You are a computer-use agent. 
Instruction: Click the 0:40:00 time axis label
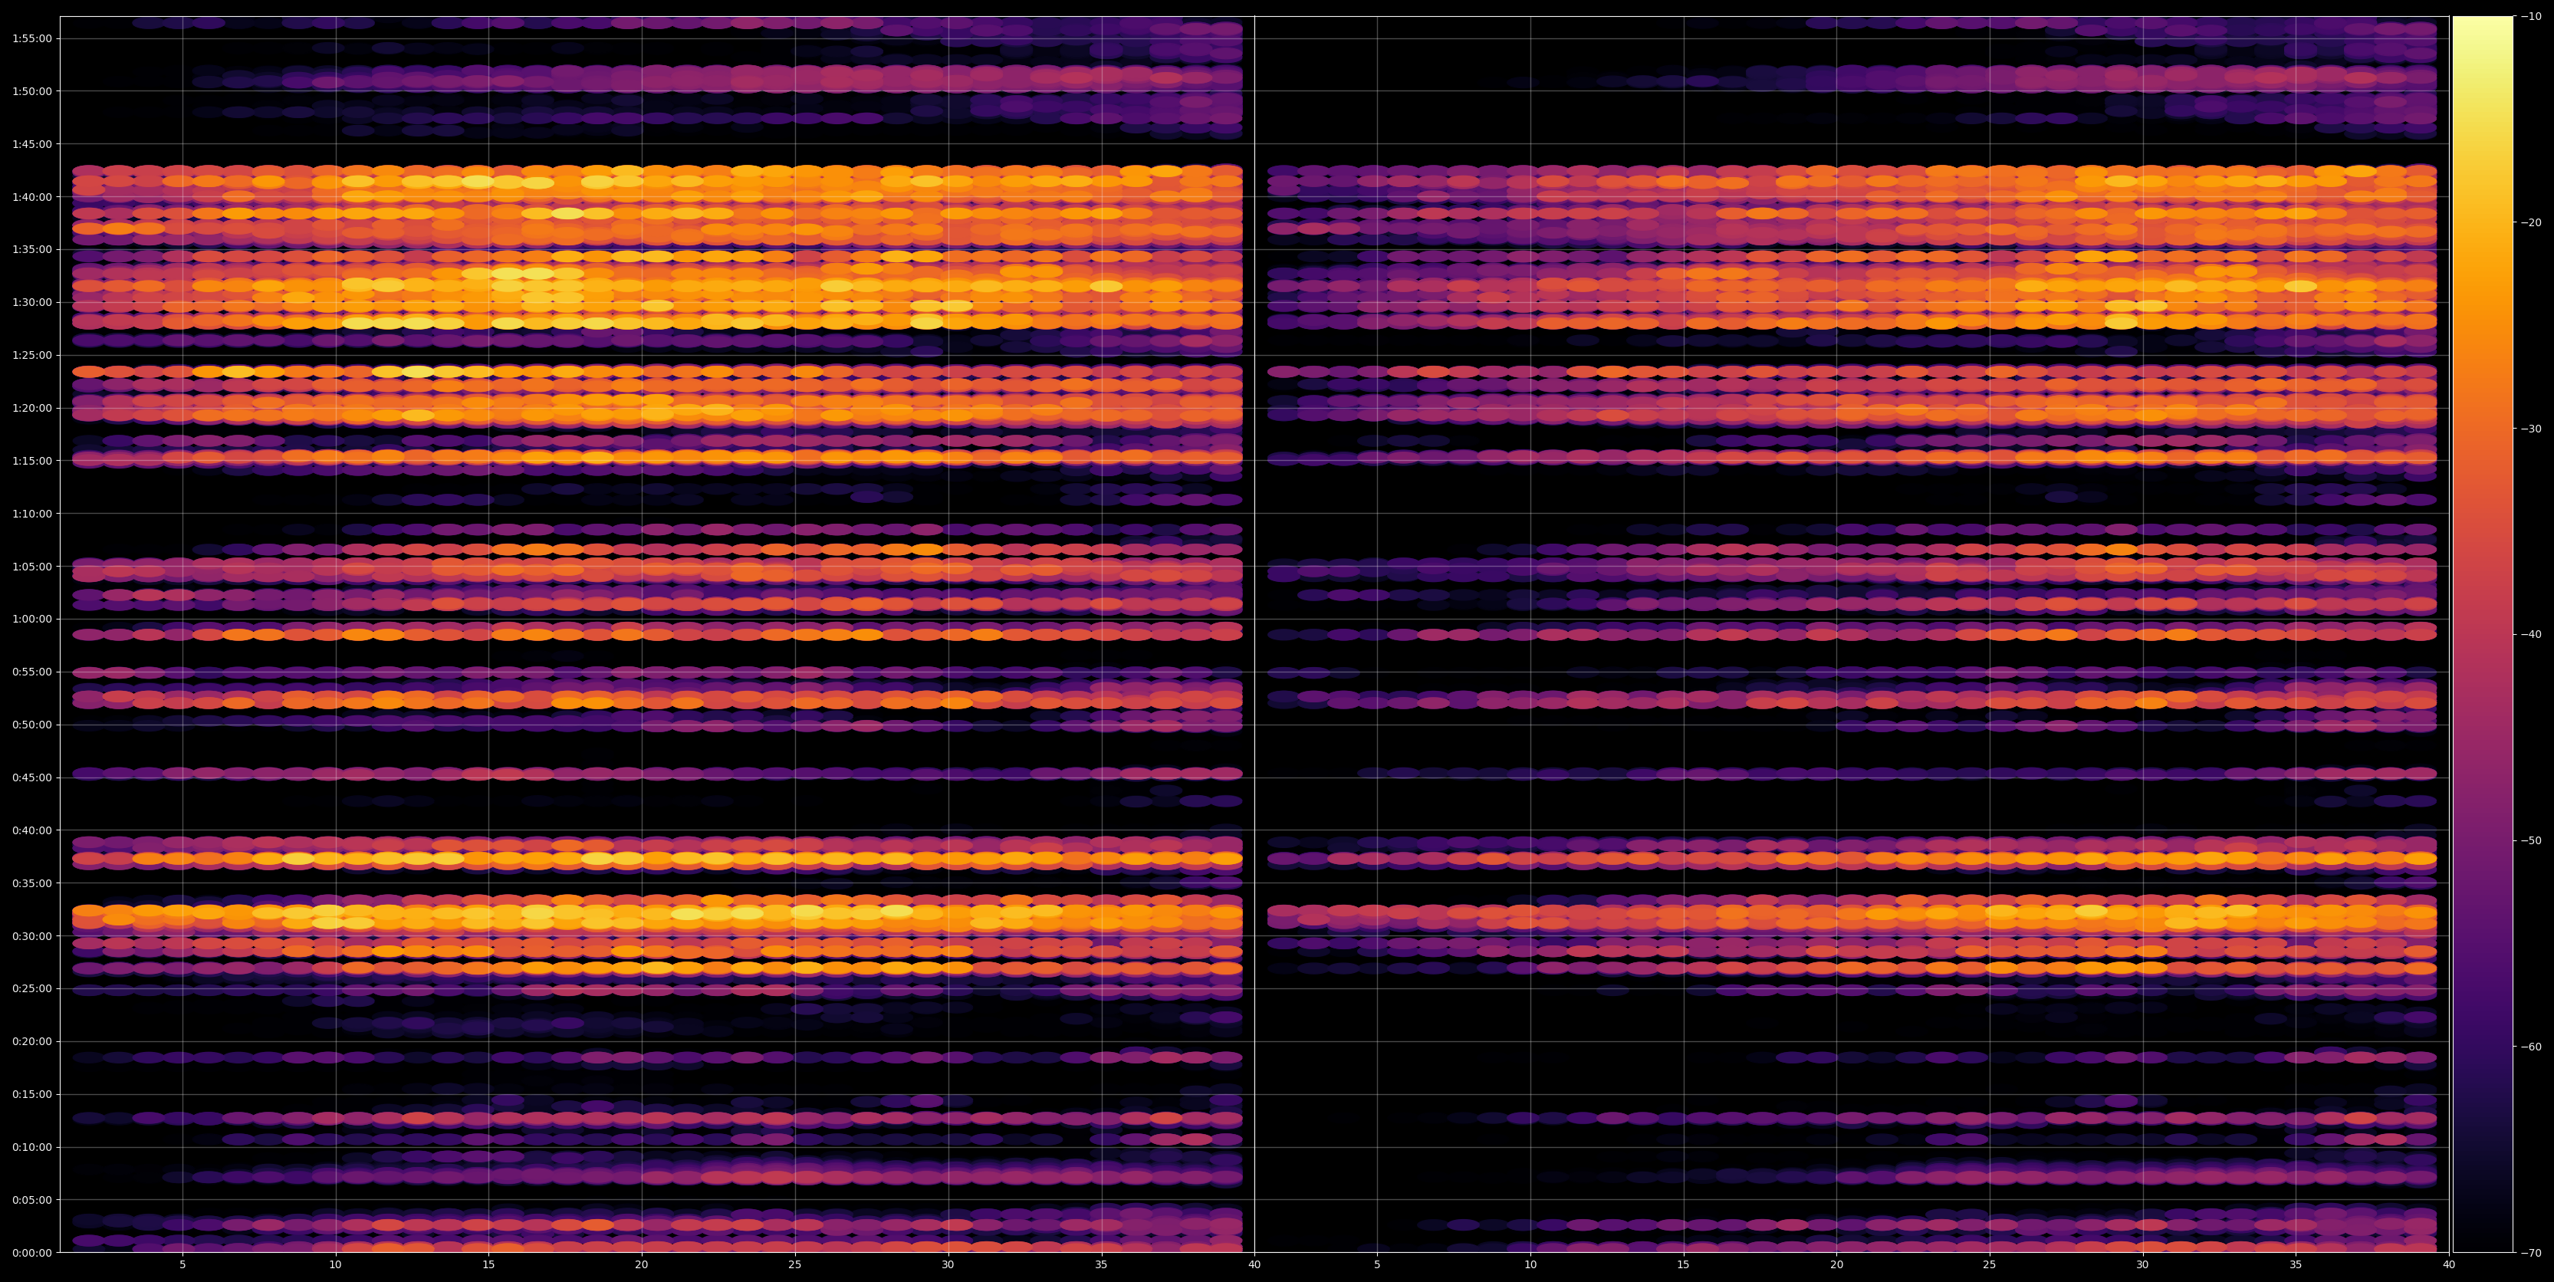tap(31, 830)
